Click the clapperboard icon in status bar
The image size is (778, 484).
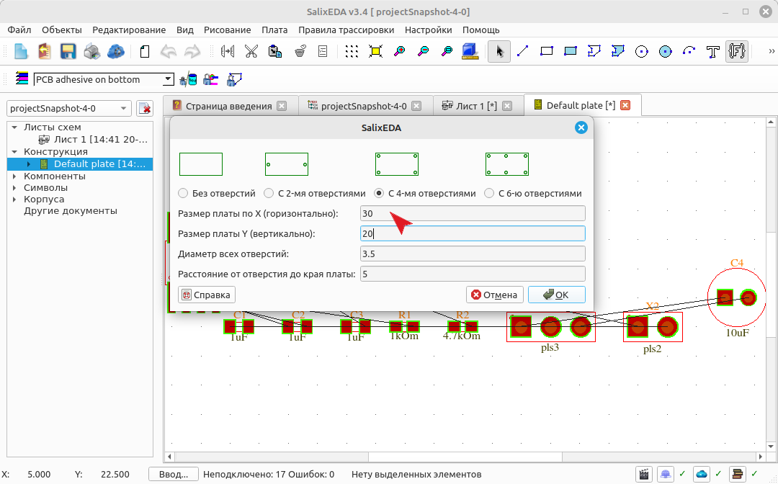643,474
